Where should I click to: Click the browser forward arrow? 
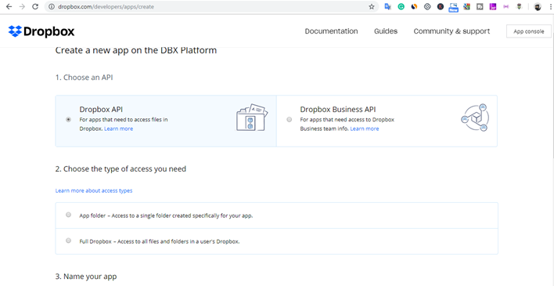click(22, 7)
